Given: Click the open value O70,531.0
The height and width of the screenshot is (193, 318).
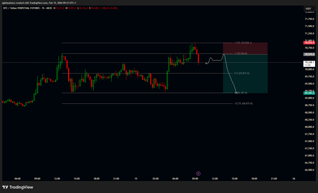Looking at the screenshot, I should click(x=59, y=8).
